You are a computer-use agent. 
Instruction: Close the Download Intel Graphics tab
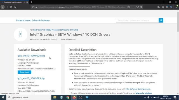(27, 2)
